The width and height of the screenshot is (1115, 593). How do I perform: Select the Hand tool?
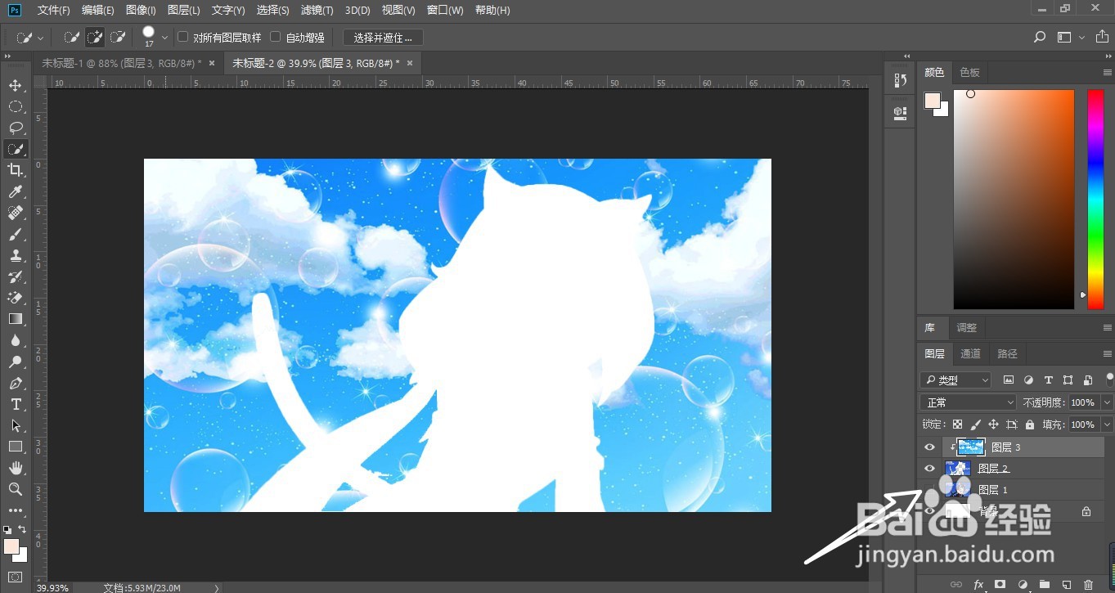(16, 468)
